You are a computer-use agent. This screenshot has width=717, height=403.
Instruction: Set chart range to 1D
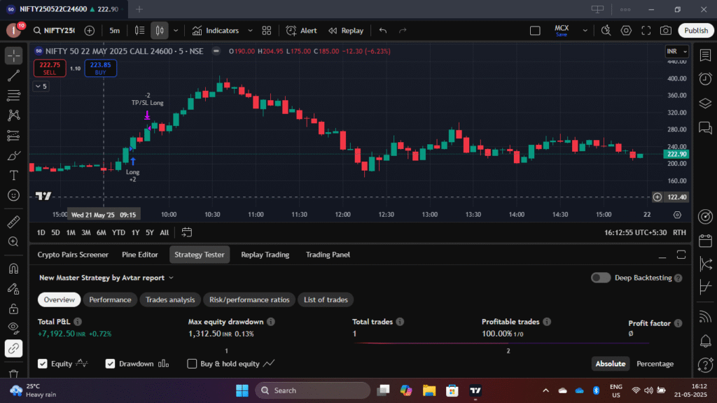point(41,232)
